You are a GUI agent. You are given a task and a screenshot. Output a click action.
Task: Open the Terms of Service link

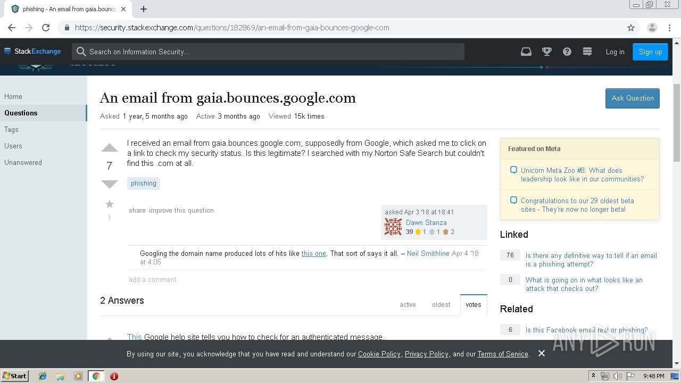503,354
